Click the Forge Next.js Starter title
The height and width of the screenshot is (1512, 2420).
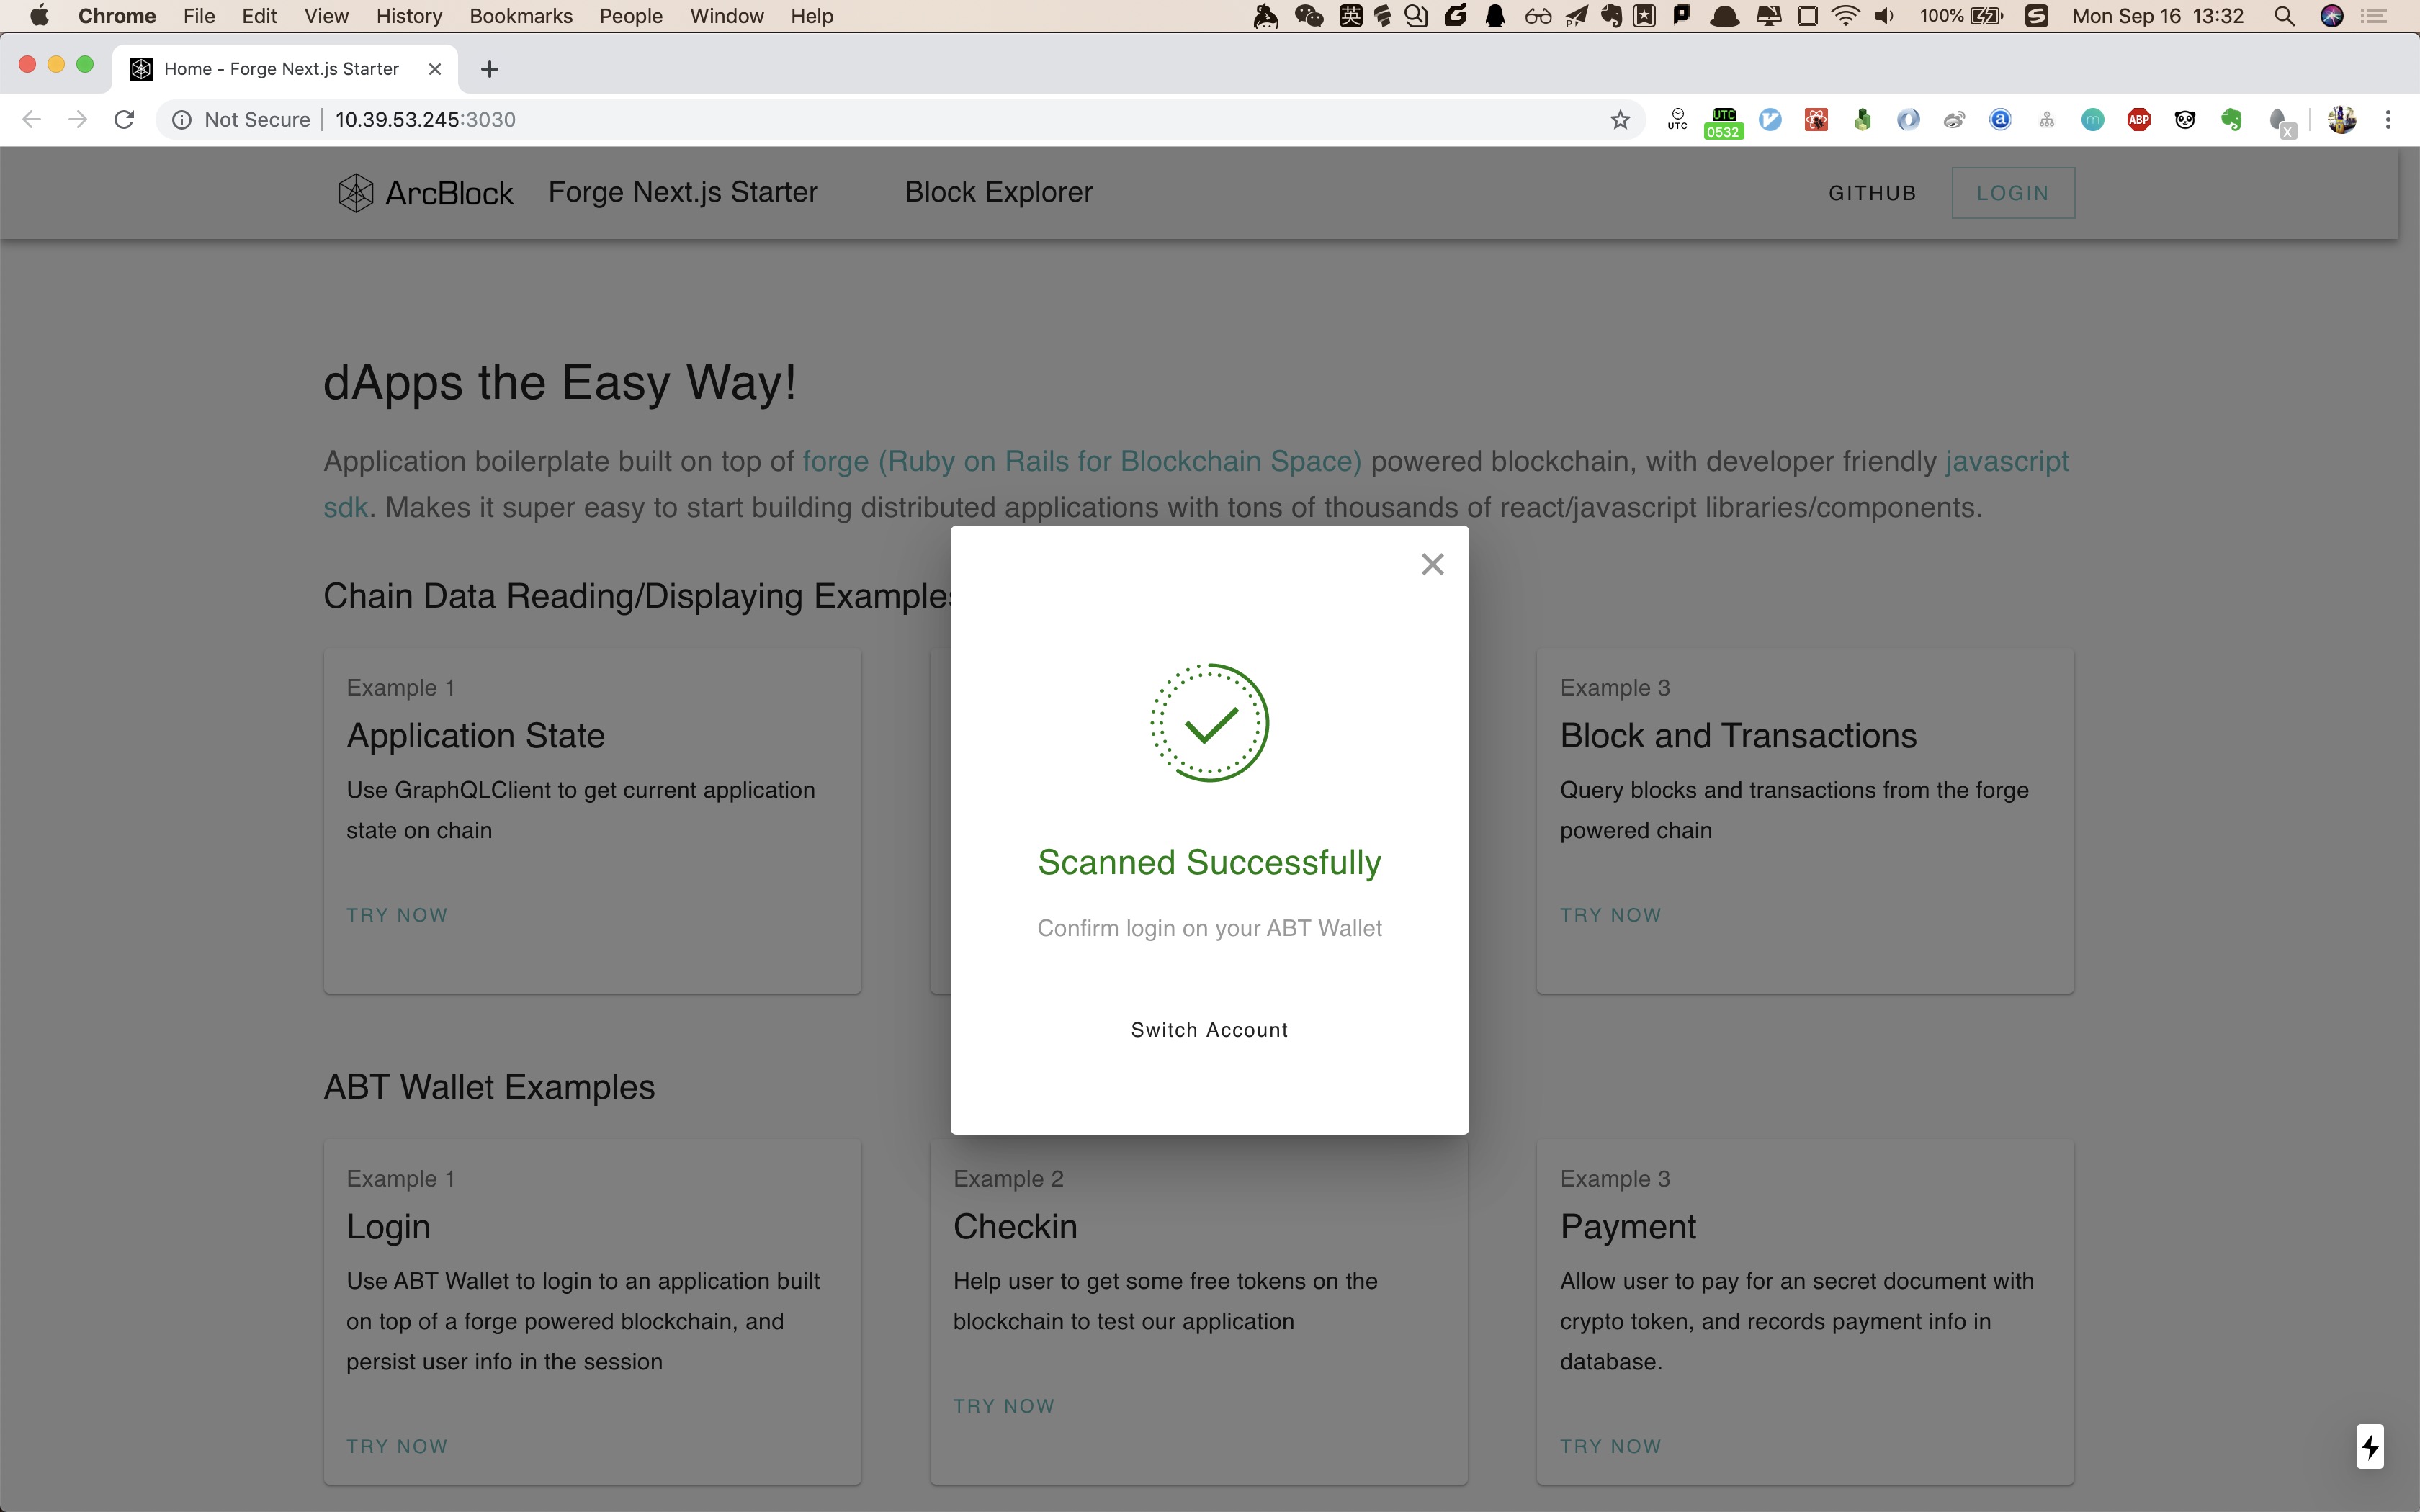point(683,192)
